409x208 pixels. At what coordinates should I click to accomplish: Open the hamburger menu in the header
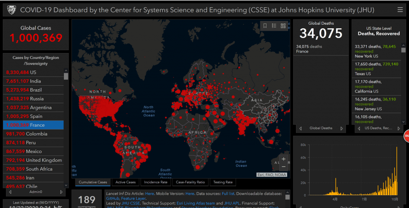click(x=400, y=10)
